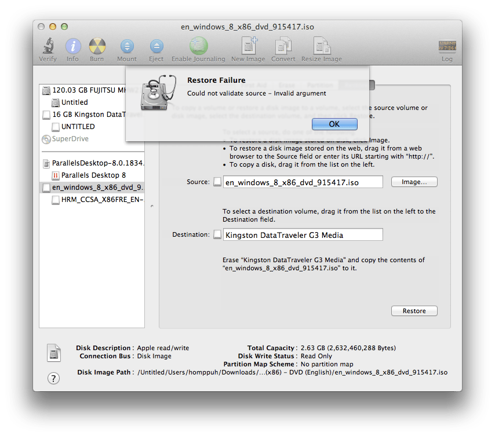Viewport: 495px width, 437px height.
Task: Click the Restore button
Action: [414, 311]
